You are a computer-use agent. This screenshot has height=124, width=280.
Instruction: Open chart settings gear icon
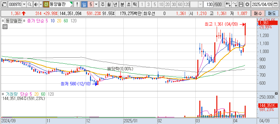247,4
